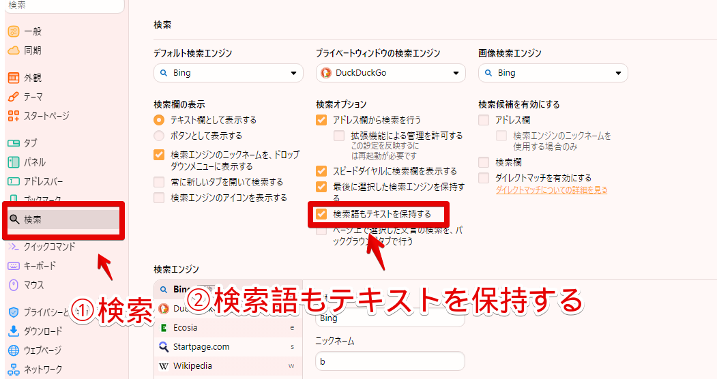717x379 pixels.
Task: Toggle 検索エンジンのニックネームをドロップダウンメニューに表示する checkbox
Action: pyautogui.click(x=159, y=155)
